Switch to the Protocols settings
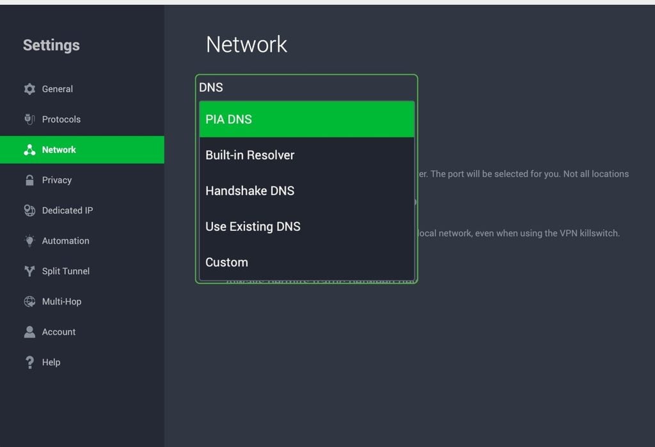Screen dimensions: 655x447 click(82, 120)
